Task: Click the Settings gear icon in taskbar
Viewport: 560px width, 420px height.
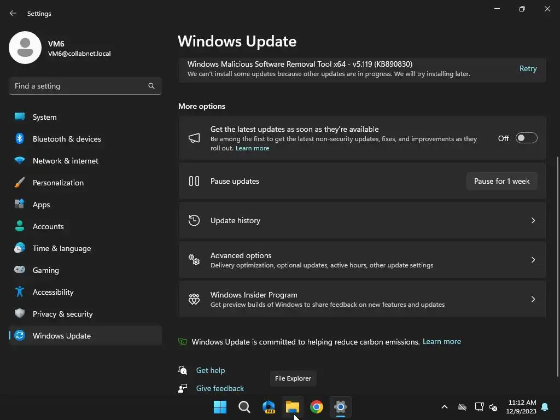Action: [x=341, y=407]
